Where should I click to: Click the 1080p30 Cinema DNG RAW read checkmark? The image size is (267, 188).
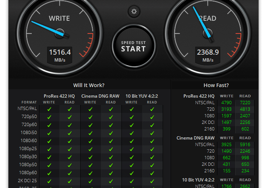click(x=111, y=157)
